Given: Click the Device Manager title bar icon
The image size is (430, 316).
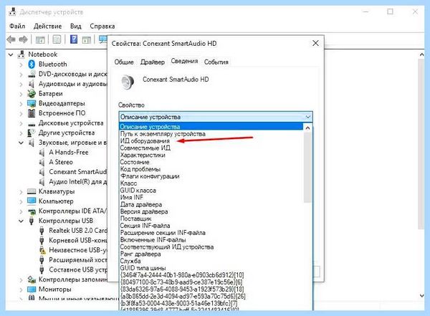Looking at the screenshot, I should coord(12,12).
